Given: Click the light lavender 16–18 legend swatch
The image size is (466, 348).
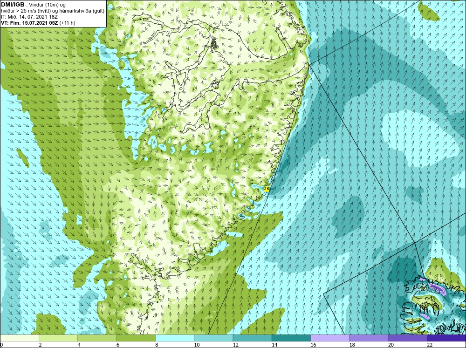Looking at the screenshot, I should [330, 338].
